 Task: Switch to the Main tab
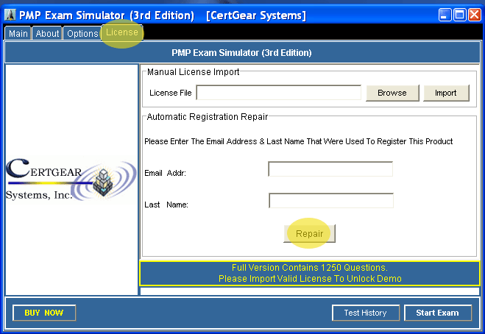coord(18,33)
